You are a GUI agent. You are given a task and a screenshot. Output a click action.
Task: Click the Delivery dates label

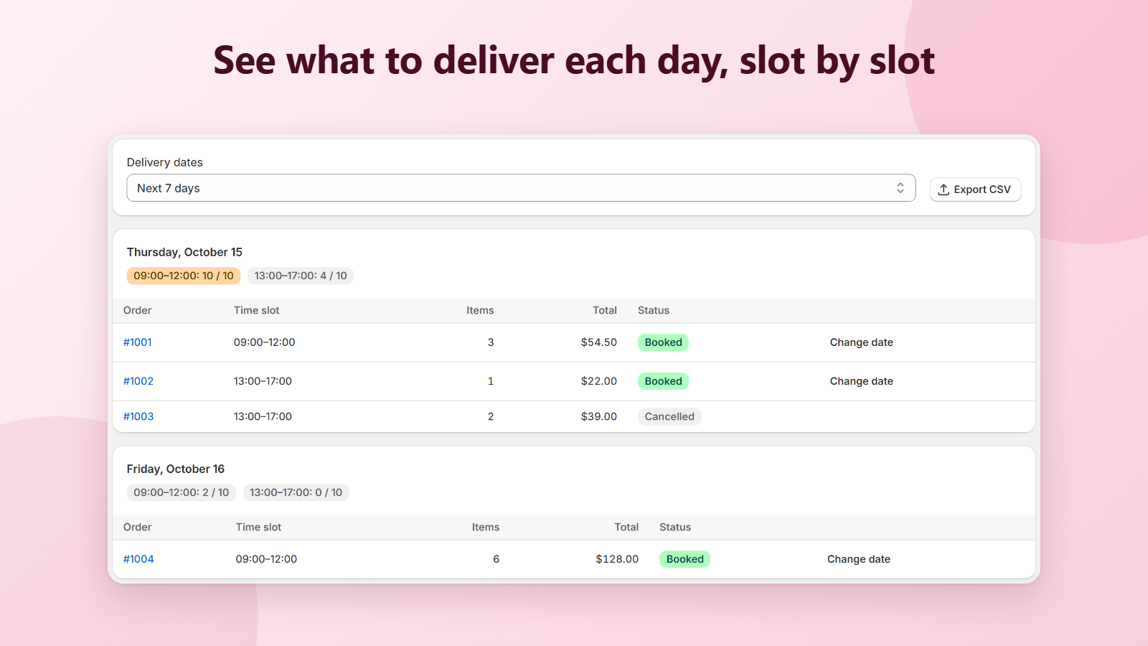(164, 162)
